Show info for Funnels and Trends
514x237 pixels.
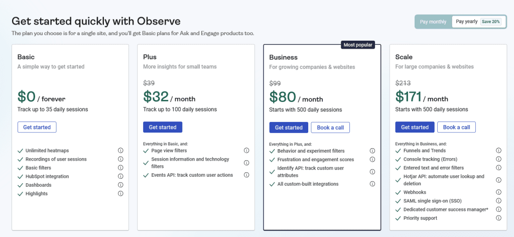click(498, 151)
